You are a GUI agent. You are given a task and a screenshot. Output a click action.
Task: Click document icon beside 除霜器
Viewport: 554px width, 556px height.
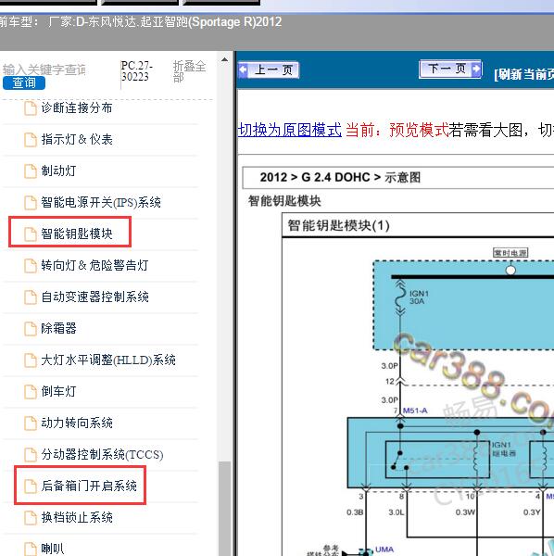(31, 329)
